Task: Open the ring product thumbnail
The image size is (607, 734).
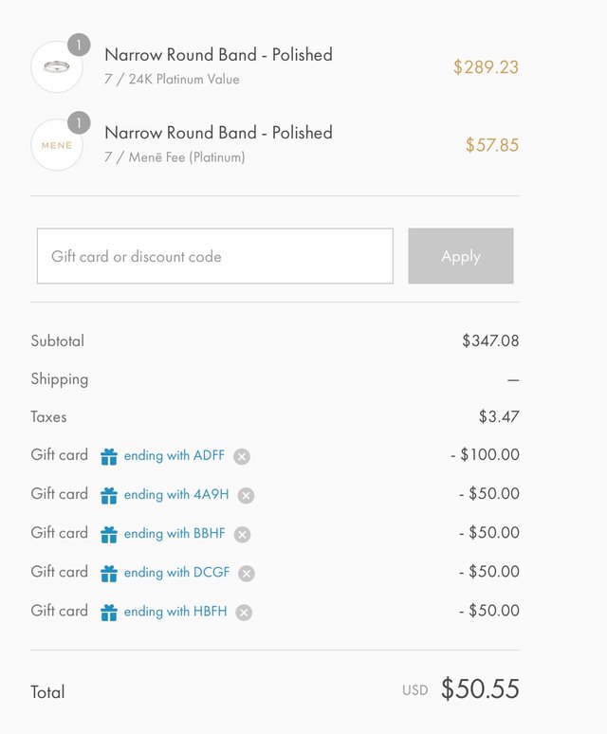Action: point(57,67)
